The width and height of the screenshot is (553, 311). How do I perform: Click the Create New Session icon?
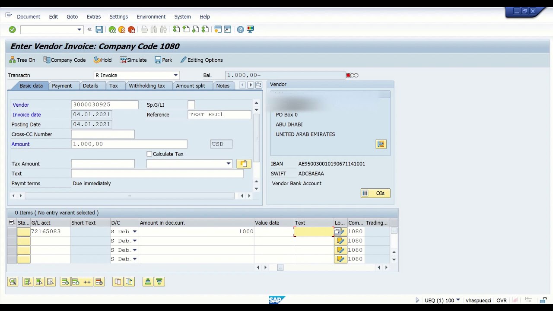[218, 29]
